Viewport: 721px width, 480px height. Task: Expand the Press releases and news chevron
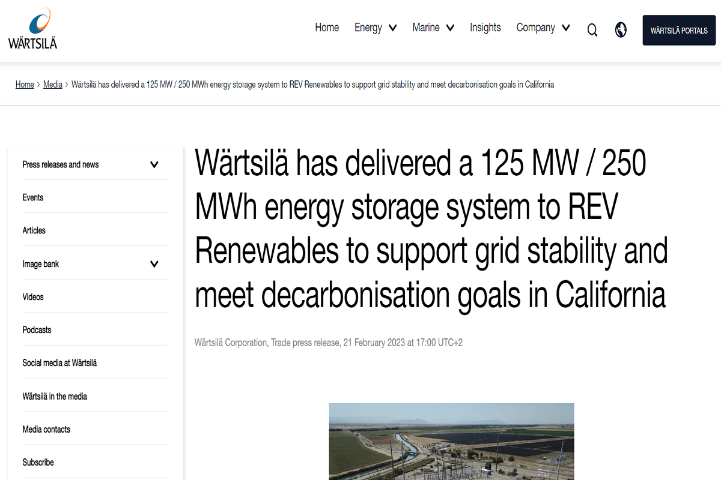[155, 163]
